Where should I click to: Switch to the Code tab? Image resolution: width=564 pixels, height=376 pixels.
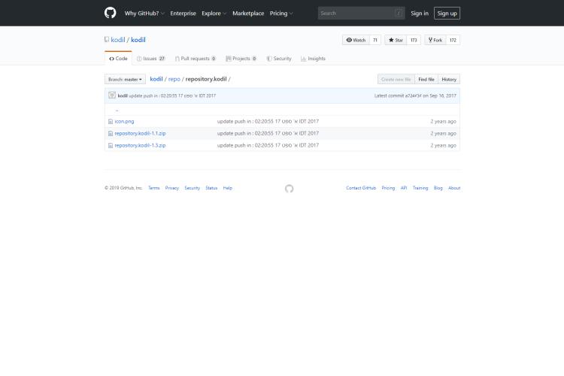118,59
